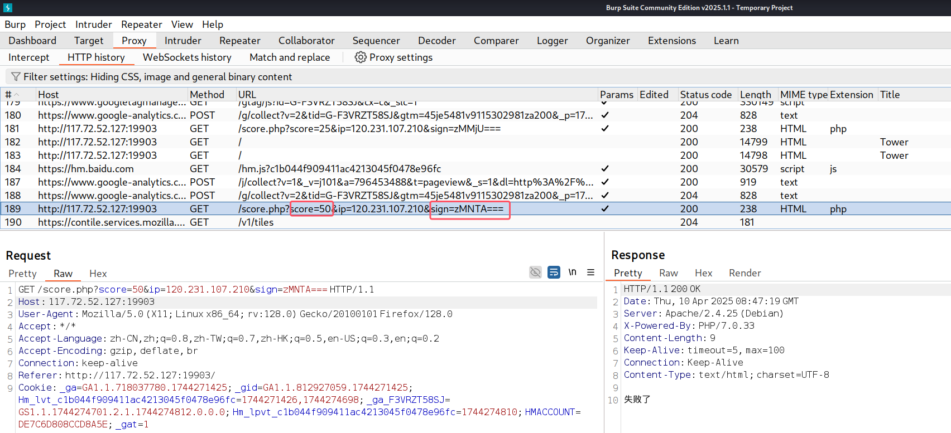951x433 pixels.
Task: Open the Proxy settings gear icon
Action: tap(361, 57)
